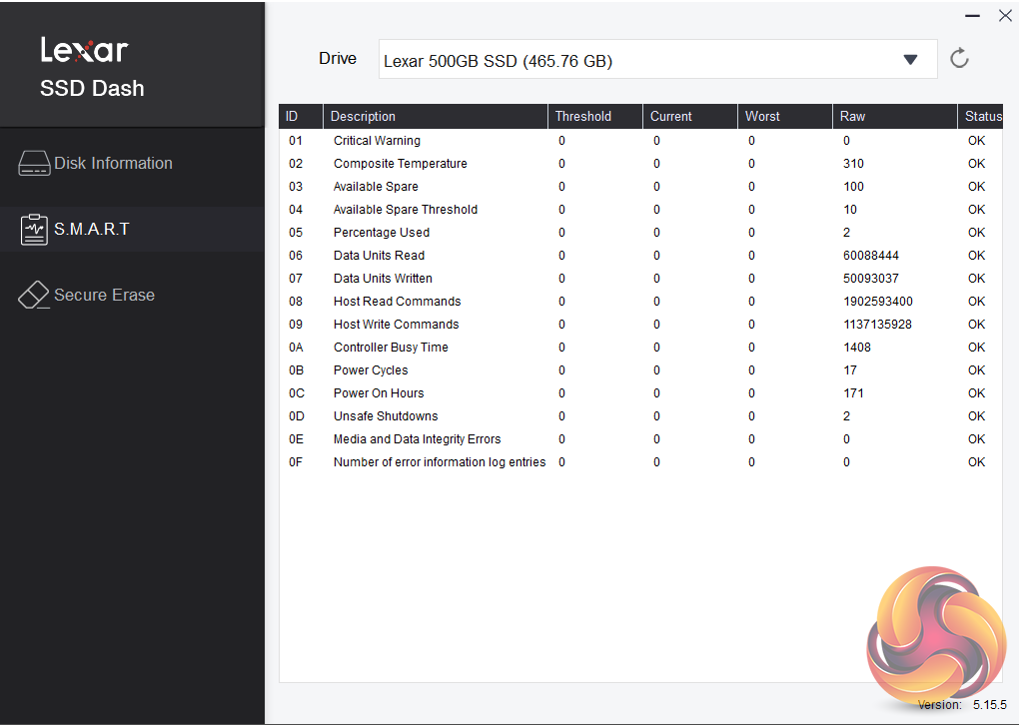Click the Worst column header
The height and width of the screenshot is (727, 1019).
(785, 116)
